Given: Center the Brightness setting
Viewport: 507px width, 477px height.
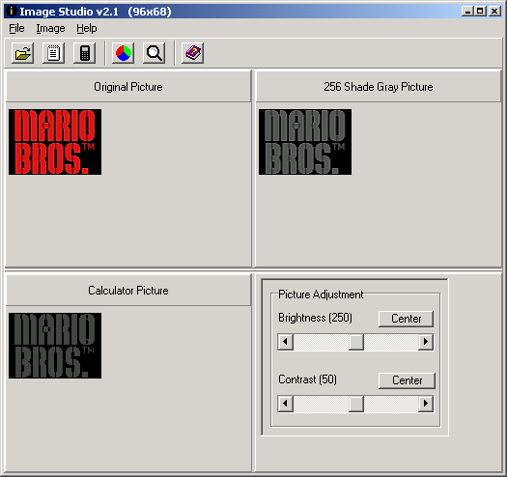Looking at the screenshot, I should click(x=407, y=319).
